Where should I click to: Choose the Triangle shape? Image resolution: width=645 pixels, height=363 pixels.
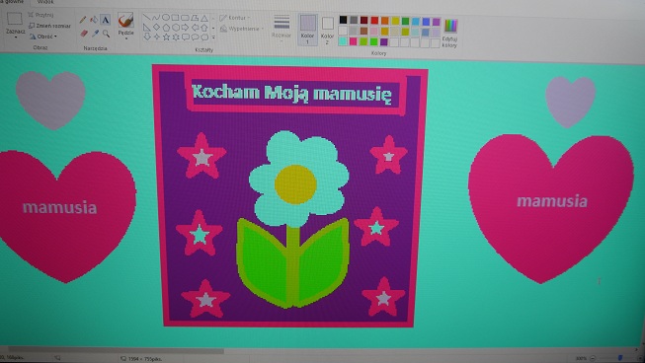pyautogui.click(x=204, y=18)
